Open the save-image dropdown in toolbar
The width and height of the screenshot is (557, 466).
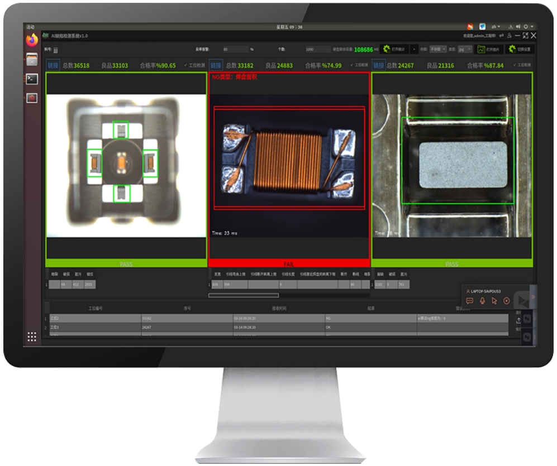[438, 49]
